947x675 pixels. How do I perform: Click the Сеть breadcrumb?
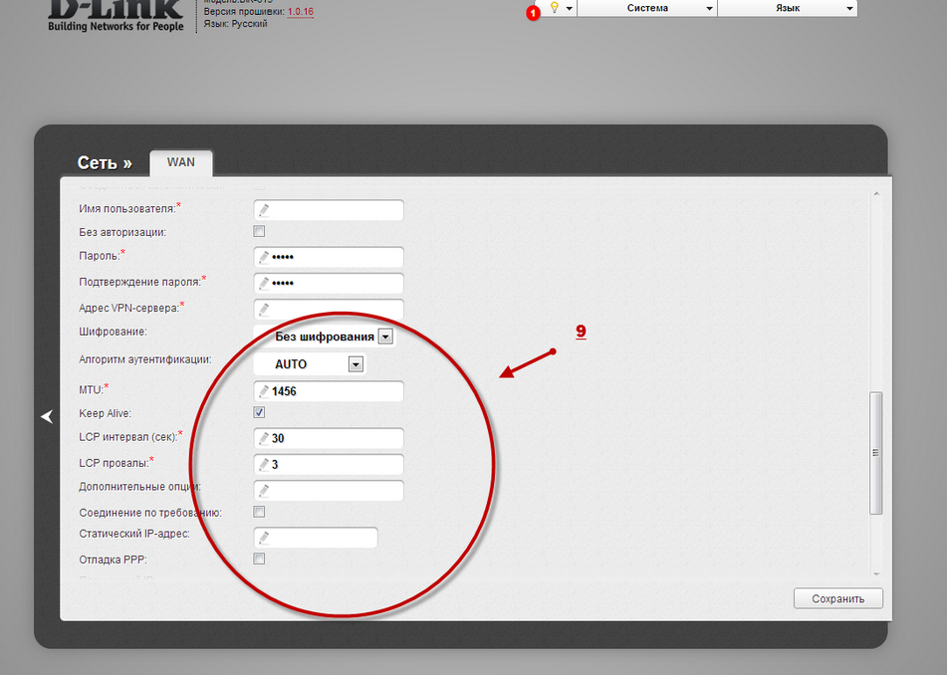click(x=105, y=163)
